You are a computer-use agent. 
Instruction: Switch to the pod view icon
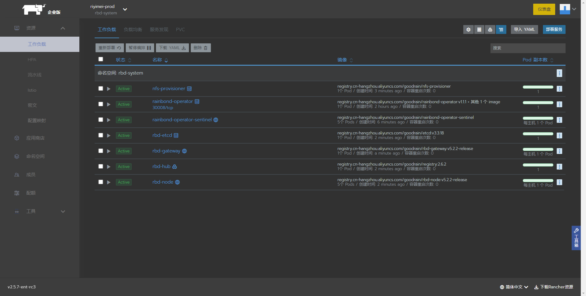[x=468, y=30]
